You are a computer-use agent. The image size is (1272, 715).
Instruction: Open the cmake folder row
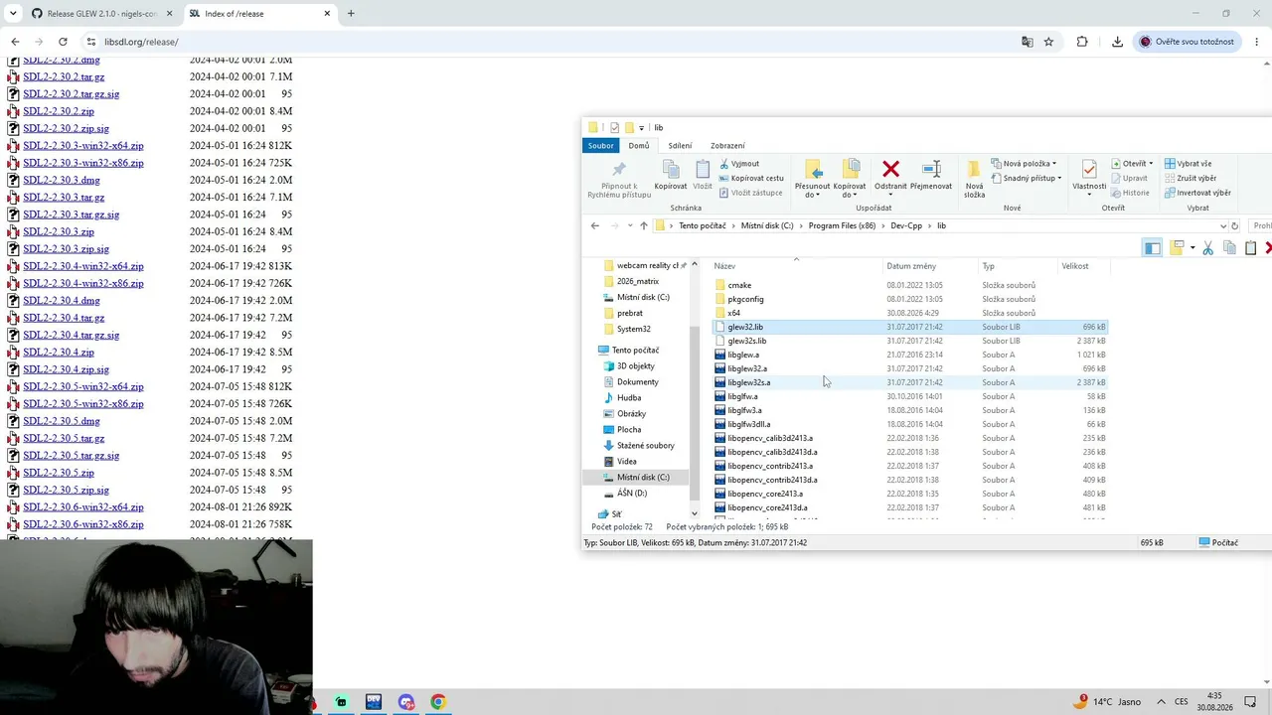click(x=909, y=285)
